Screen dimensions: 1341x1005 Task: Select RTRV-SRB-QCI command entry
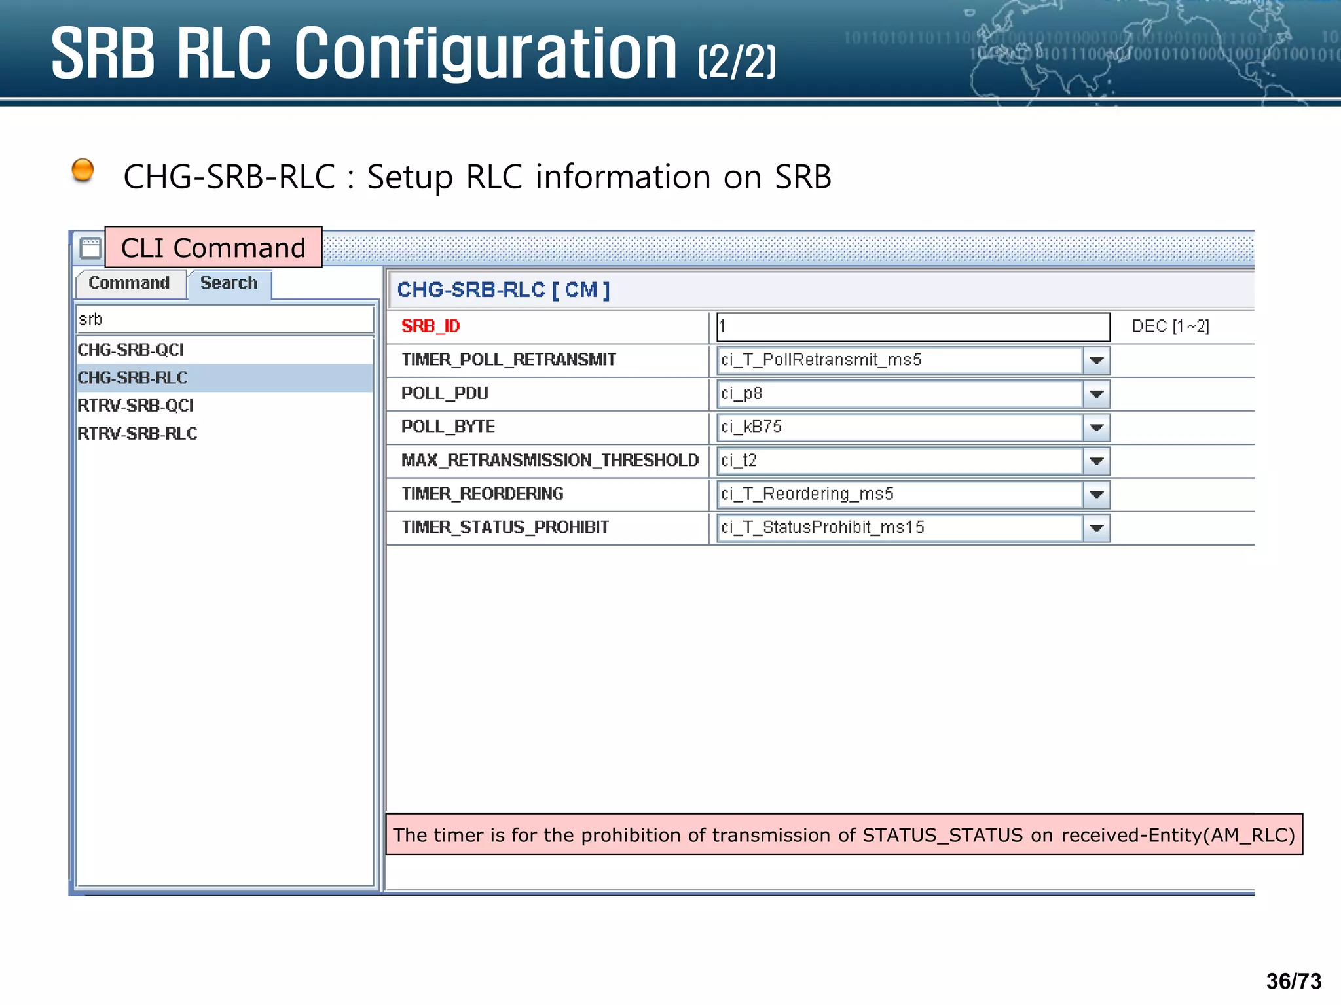click(x=136, y=406)
